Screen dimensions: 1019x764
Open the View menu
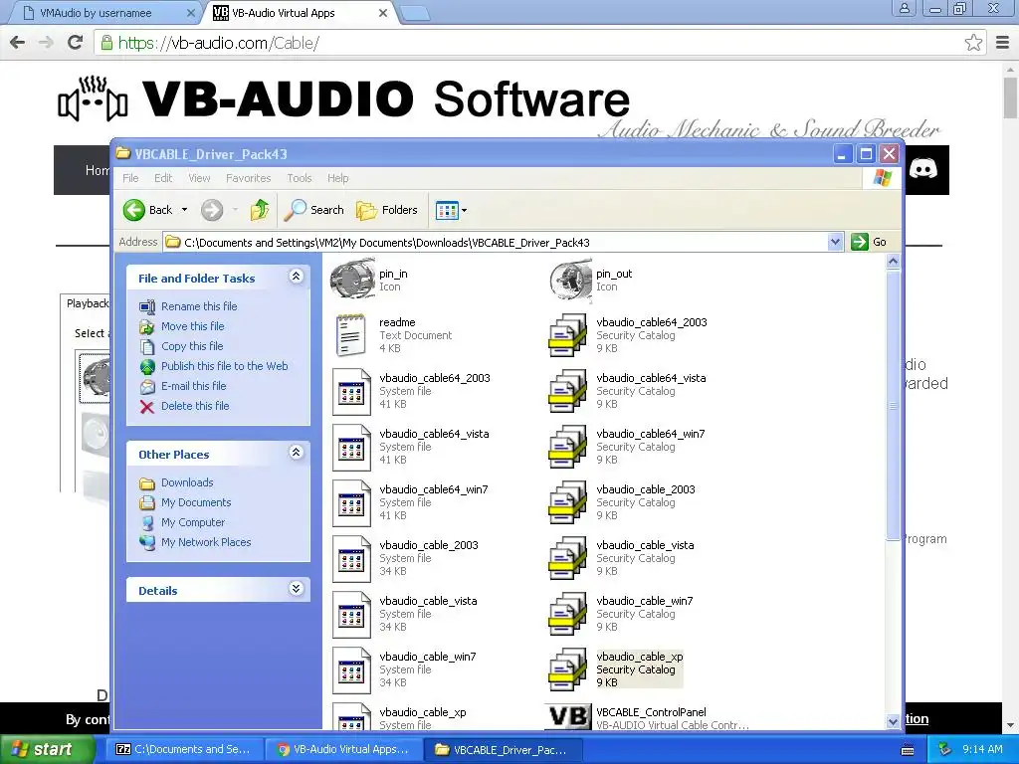click(x=199, y=178)
